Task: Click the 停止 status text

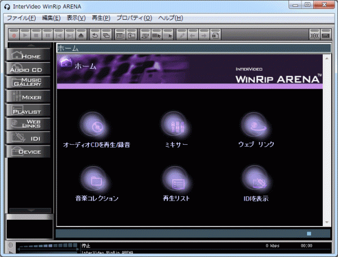Action: point(86,246)
